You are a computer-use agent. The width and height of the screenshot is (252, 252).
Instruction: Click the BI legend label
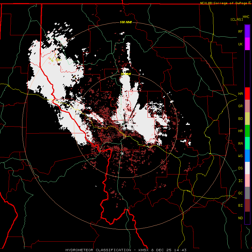(x=240, y=206)
